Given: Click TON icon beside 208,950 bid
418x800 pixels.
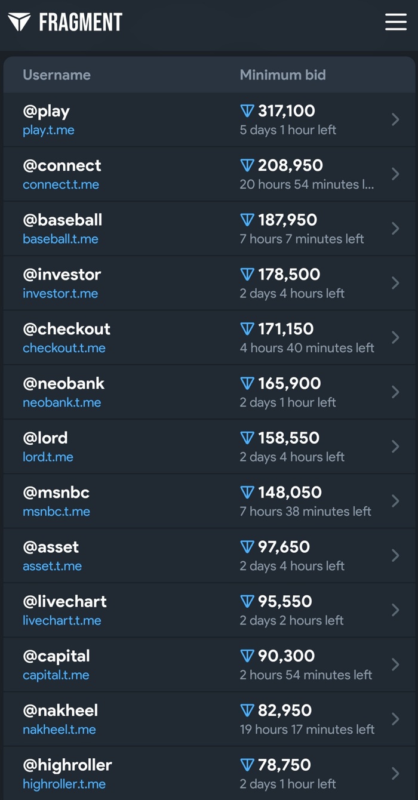Looking at the screenshot, I should coord(247,165).
